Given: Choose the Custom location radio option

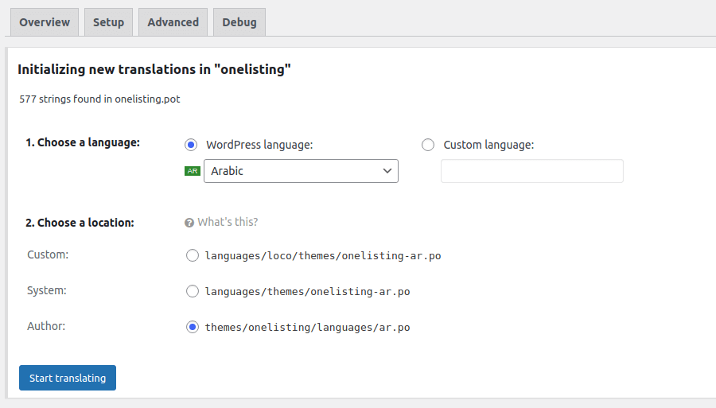Looking at the screenshot, I should (192, 256).
